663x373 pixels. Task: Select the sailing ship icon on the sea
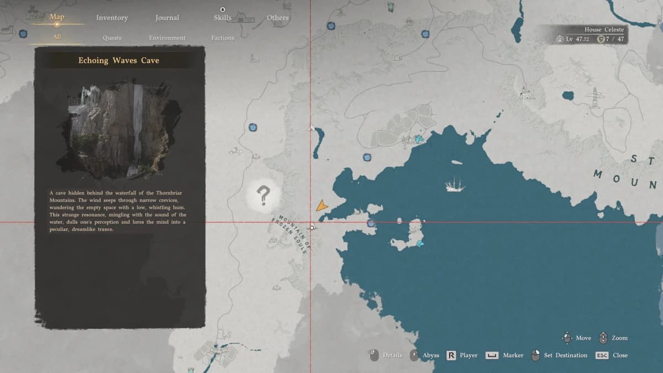pyautogui.click(x=455, y=185)
